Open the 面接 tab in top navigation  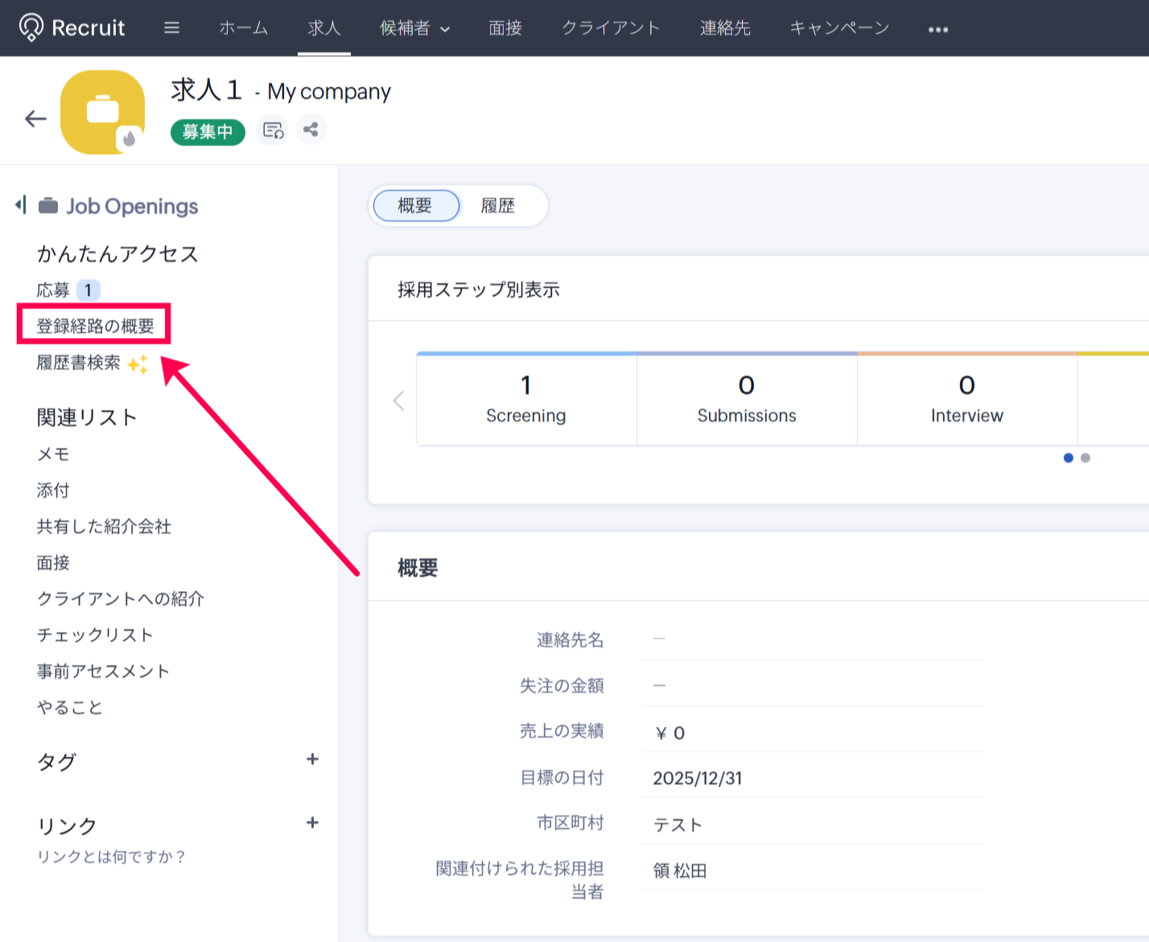pyautogui.click(x=504, y=28)
